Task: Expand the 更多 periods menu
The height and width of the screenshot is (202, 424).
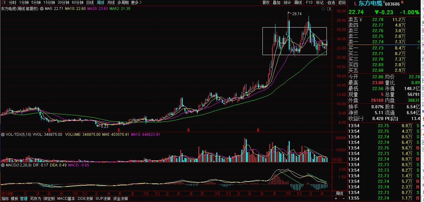Action: (x=136, y=2)
